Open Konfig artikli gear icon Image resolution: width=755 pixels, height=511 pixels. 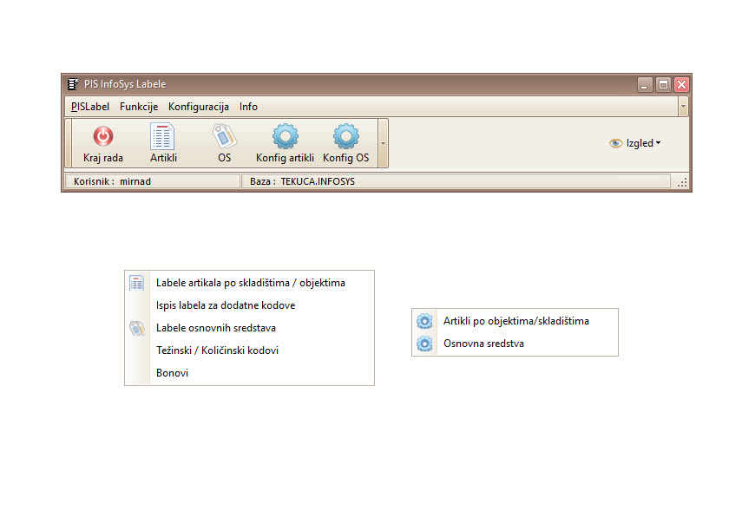click(285, 136)
